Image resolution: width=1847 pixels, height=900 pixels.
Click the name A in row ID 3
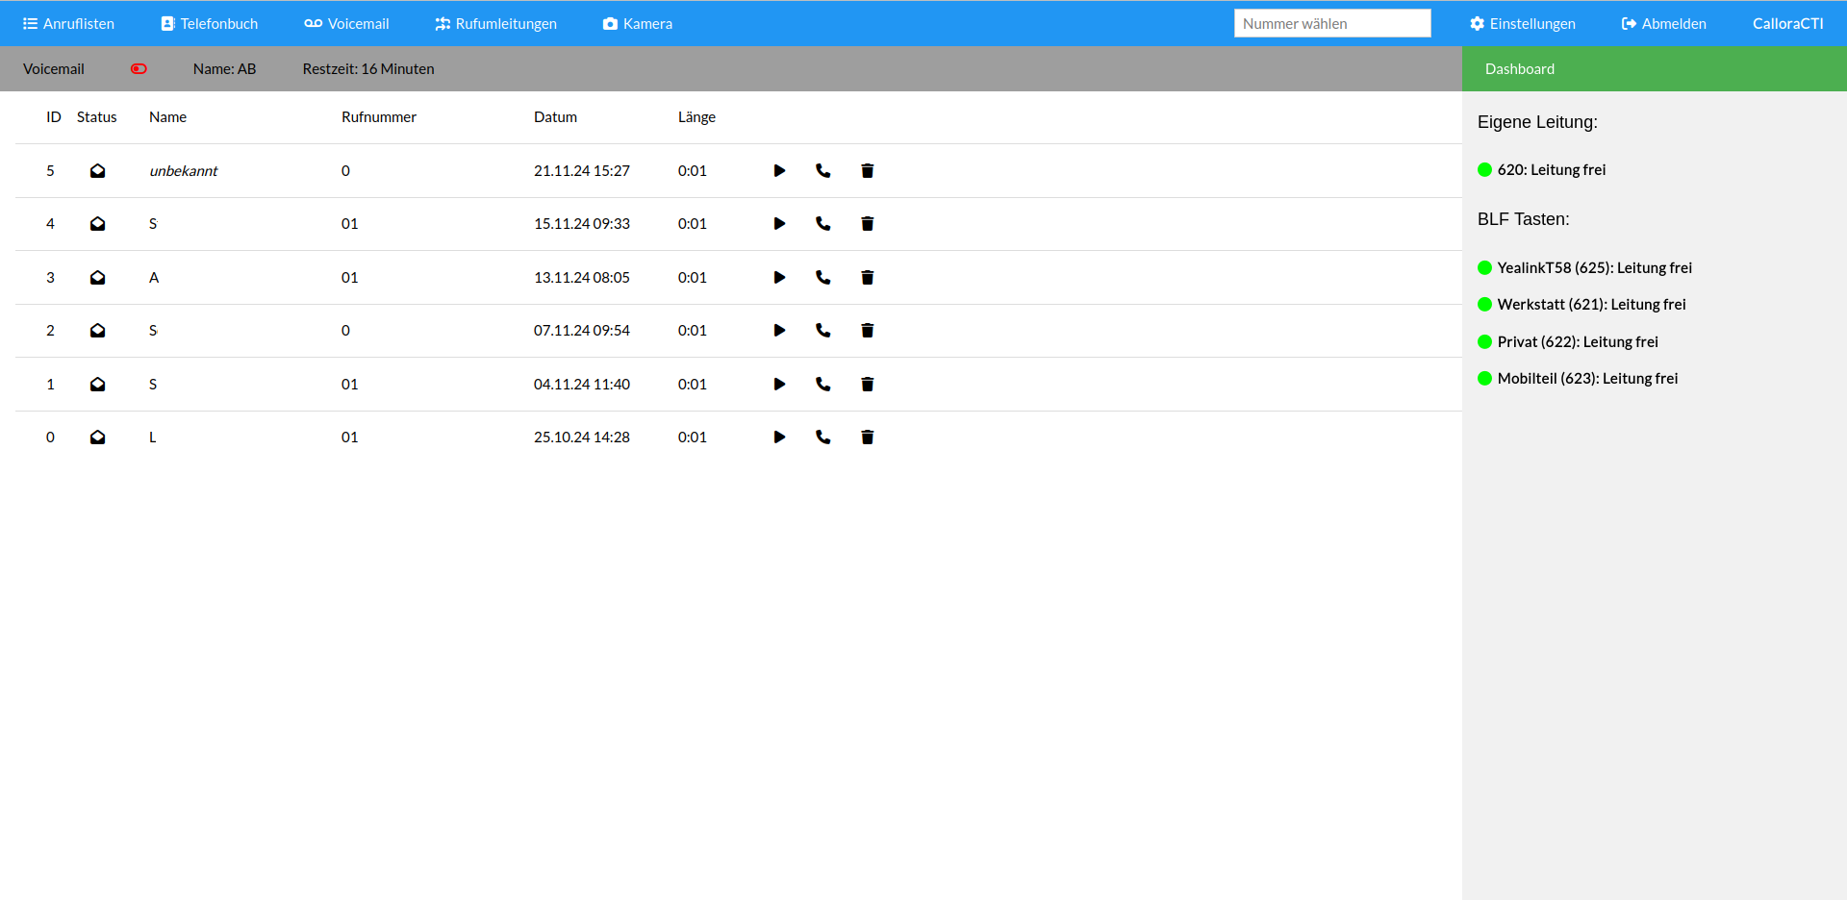pyautogui.click(x=154, y=278)
